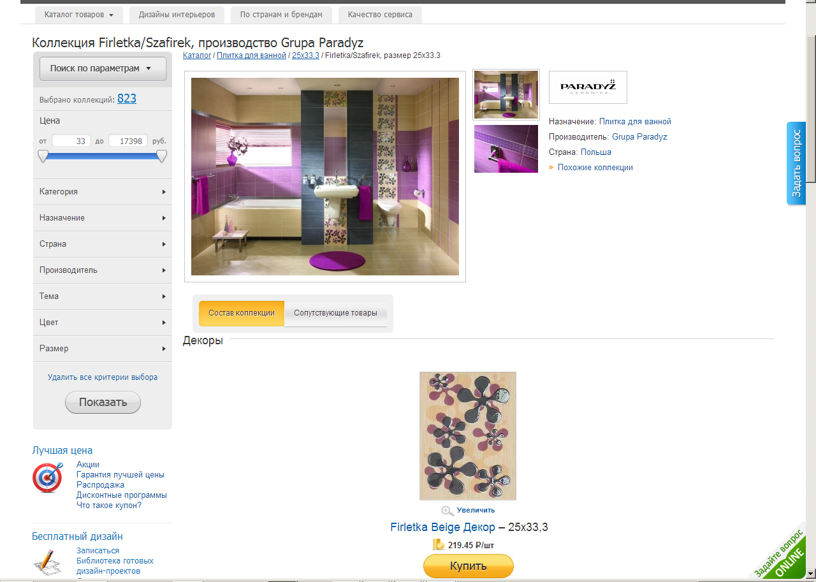Expand the Категория filter
Image resolution: width=816 pixels, height=582 pixels.
click(x=103, y=192)
